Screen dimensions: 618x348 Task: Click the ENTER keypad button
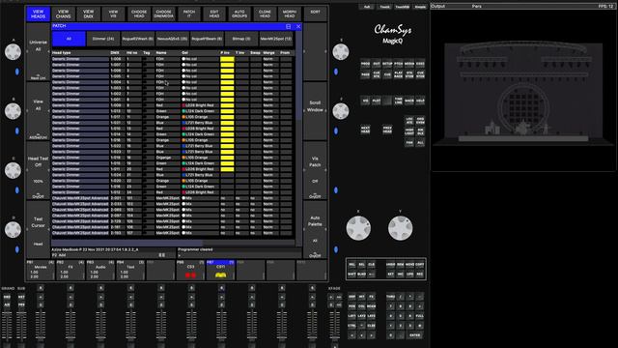415,335
